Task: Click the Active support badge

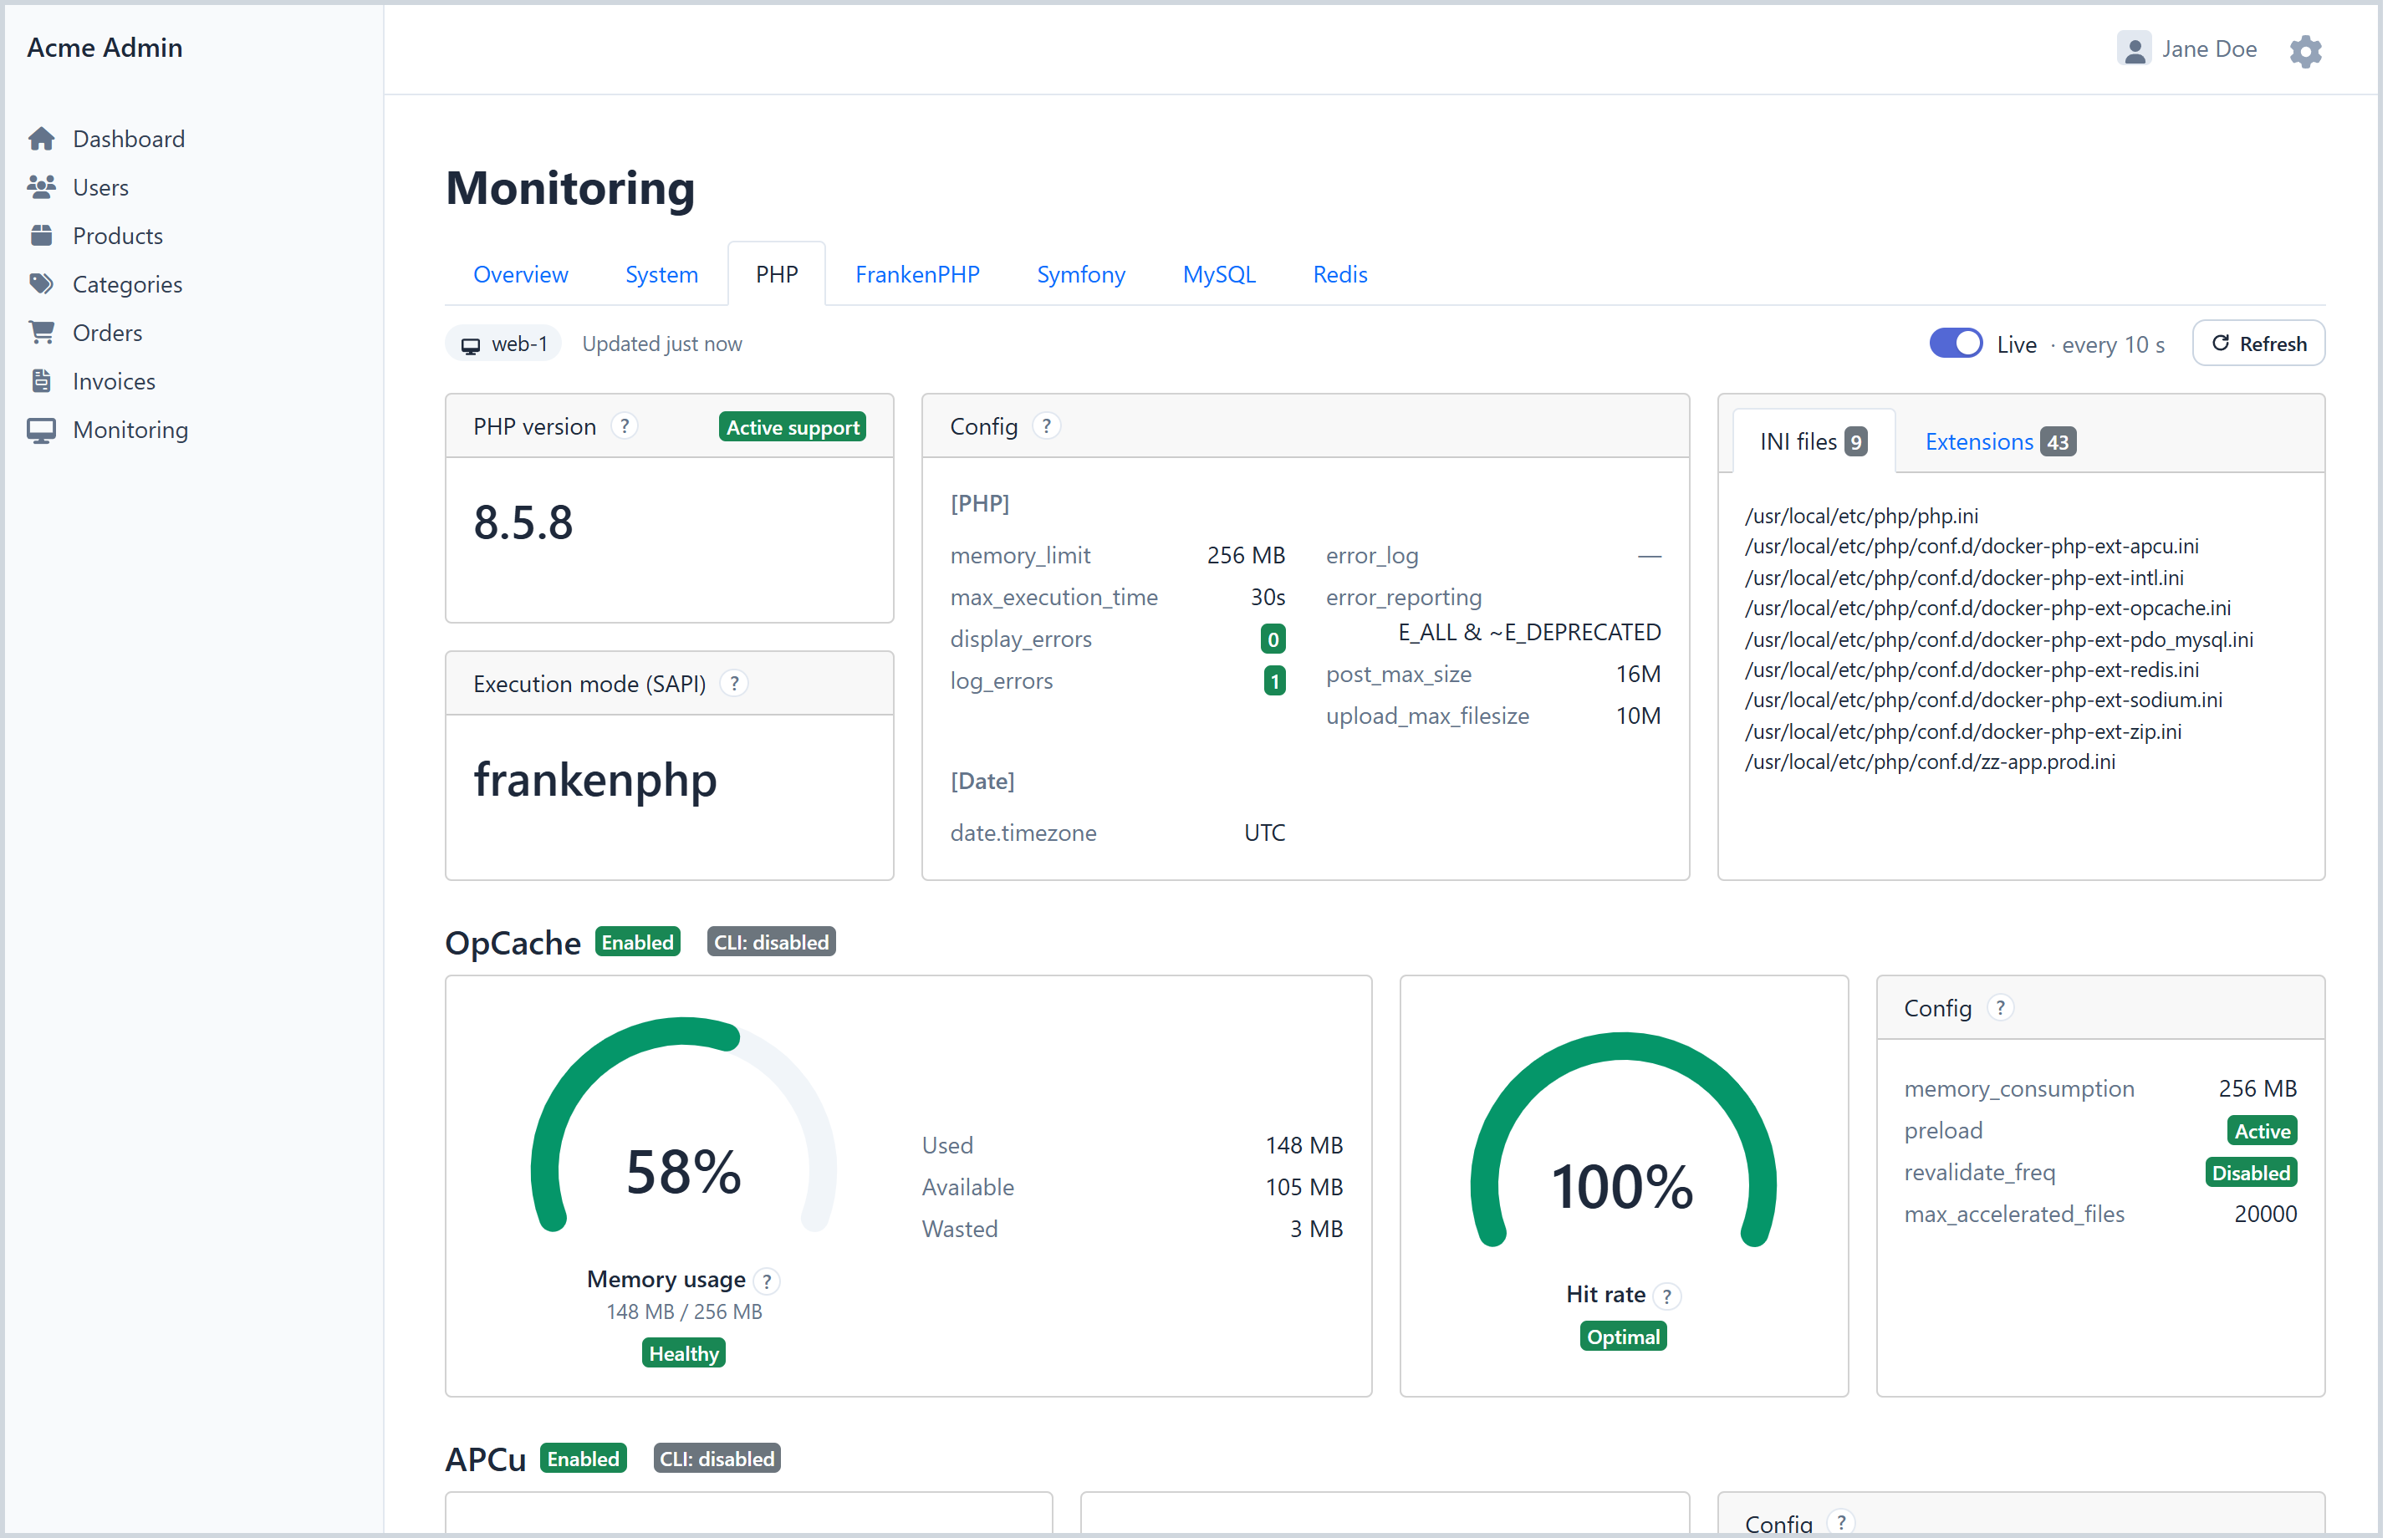Action: click(x=792, y=427)
